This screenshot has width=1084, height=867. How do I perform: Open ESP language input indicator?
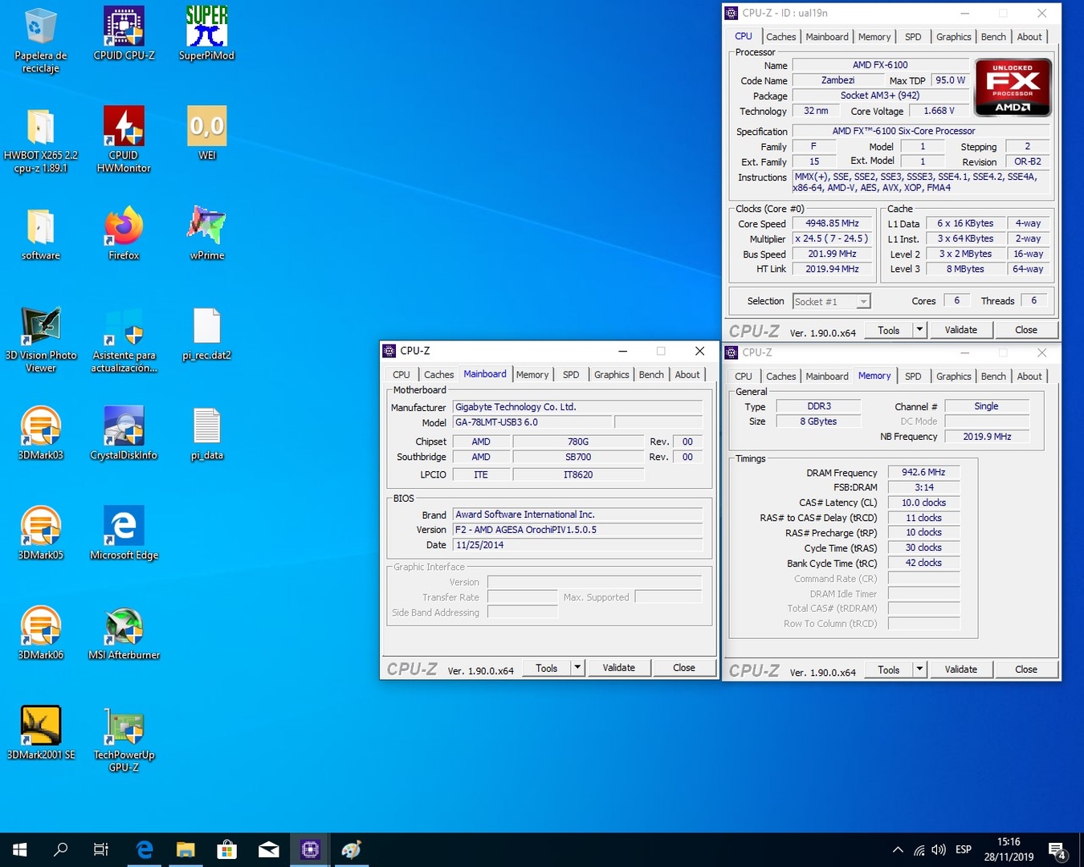point(964,850)
